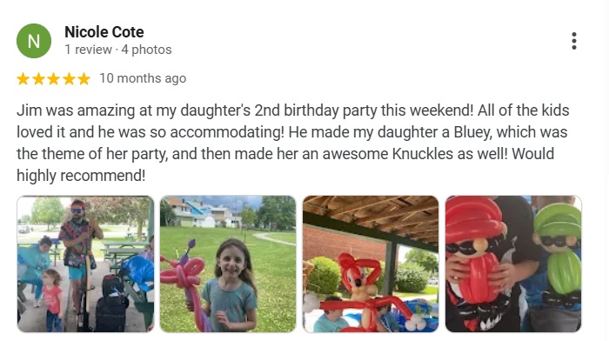Click the third gold rating star
This screenshot has height=341, width=609.
click(x=54, y=79)
